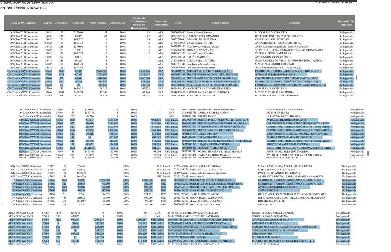The height and width of the screenshot is (252, 391).
Task: Click the 'CENTRAL TÉRMICA ROCA S.A.' title text
Action: click(x=23, y=7)
